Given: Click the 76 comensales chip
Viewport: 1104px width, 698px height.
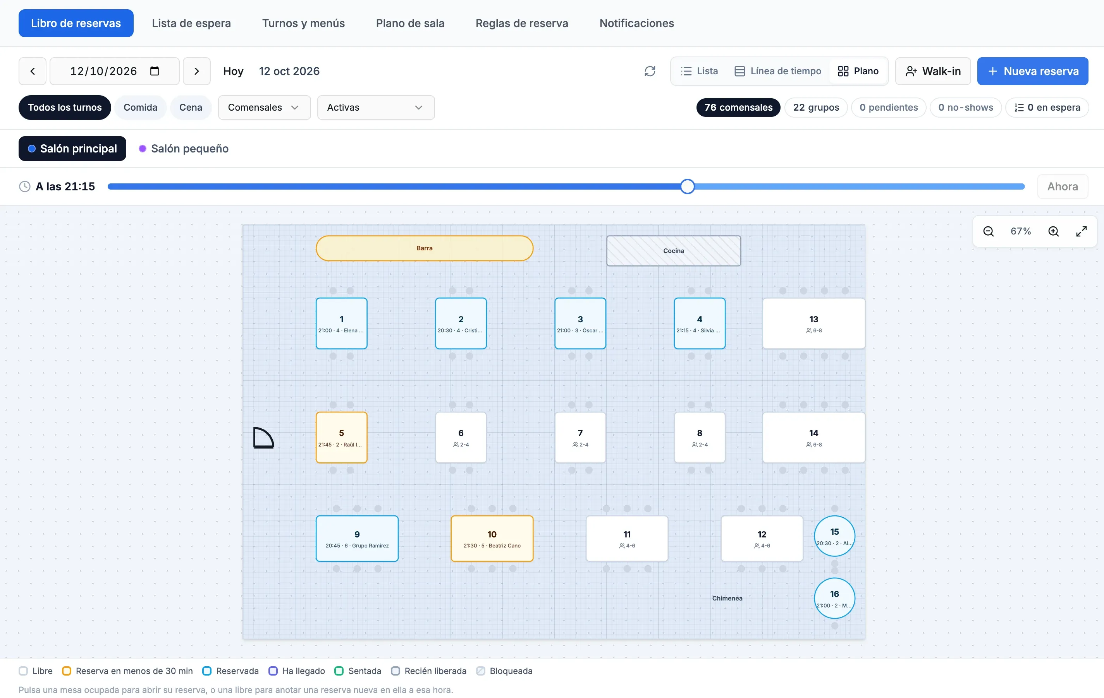Looking at the screenshot, I should pos(738,107).
